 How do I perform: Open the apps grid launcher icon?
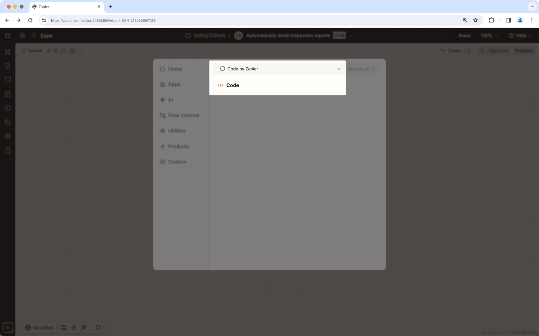pyautogui.click(x=22, y=36)
